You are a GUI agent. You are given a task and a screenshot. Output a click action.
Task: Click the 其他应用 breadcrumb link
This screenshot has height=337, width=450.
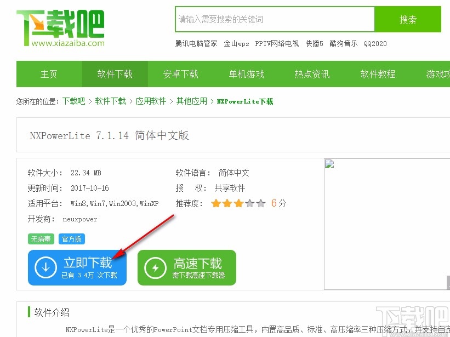coord(192,101)
